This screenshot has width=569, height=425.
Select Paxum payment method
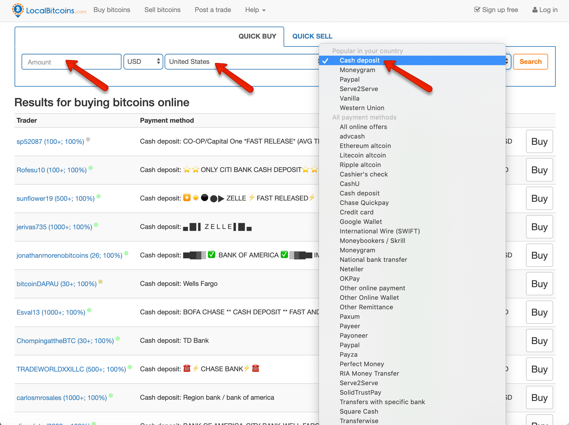412,317
